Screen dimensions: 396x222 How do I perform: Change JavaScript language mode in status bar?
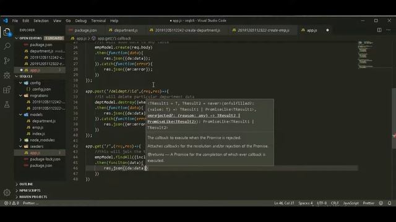coord(351,203)
